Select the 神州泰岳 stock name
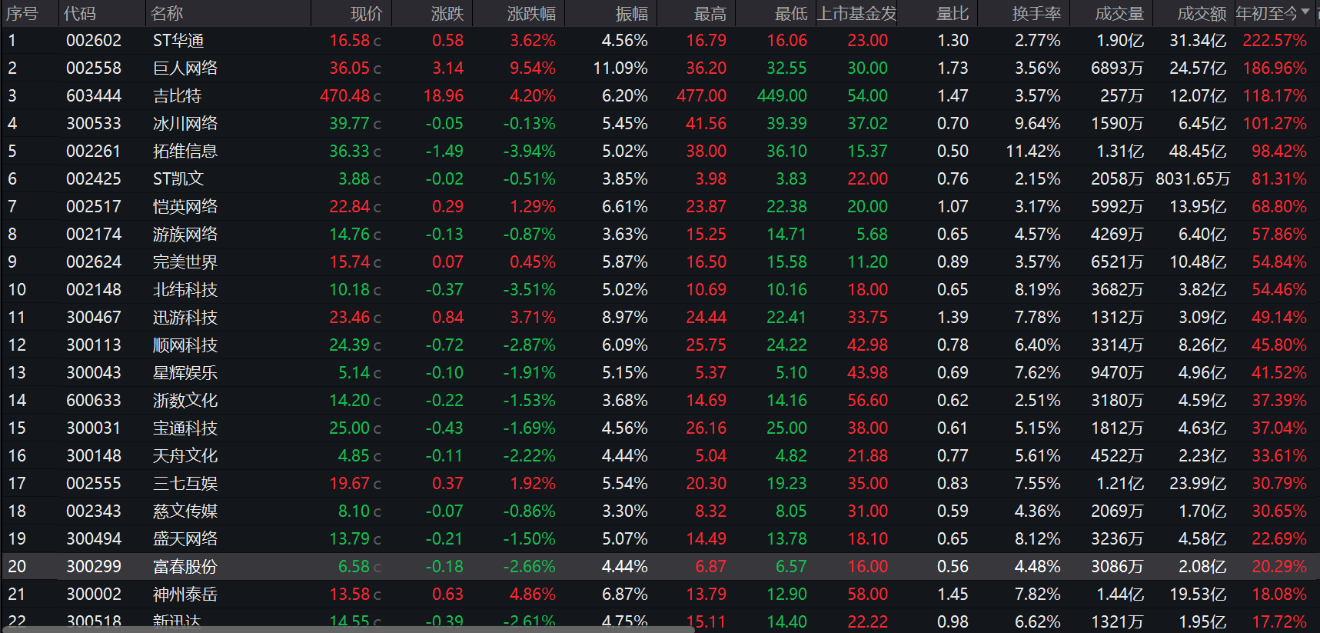 185,594
